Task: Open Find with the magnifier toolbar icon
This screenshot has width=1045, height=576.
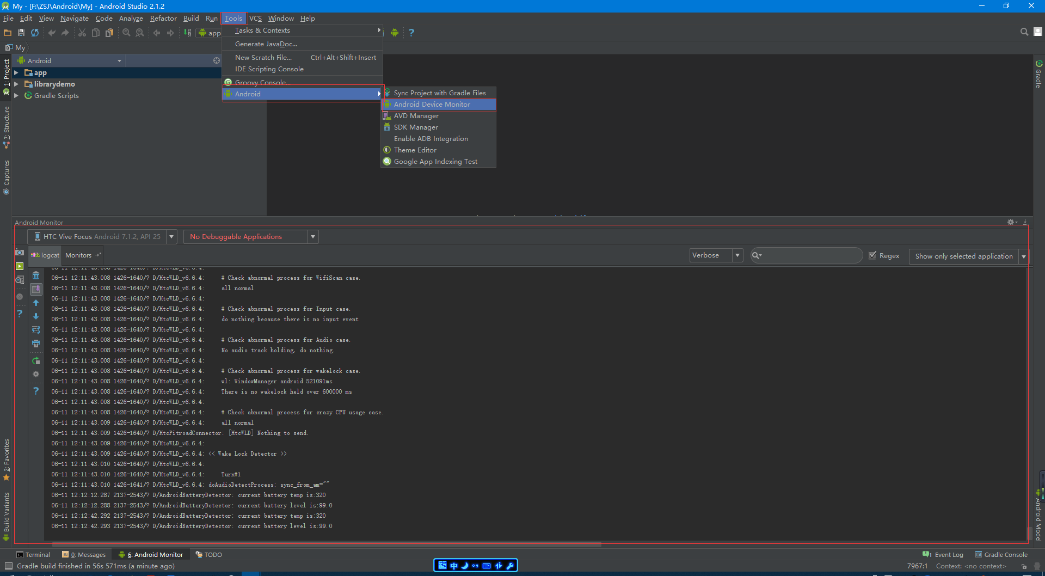Action: click(x=126, y=33)
